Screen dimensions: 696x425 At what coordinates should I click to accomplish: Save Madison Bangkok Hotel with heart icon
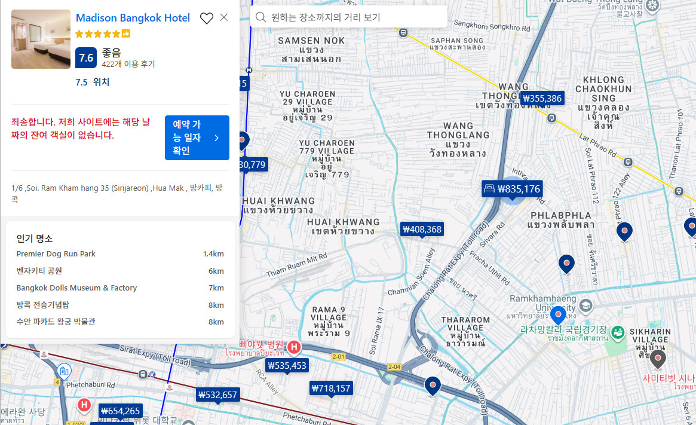[206, 19]
